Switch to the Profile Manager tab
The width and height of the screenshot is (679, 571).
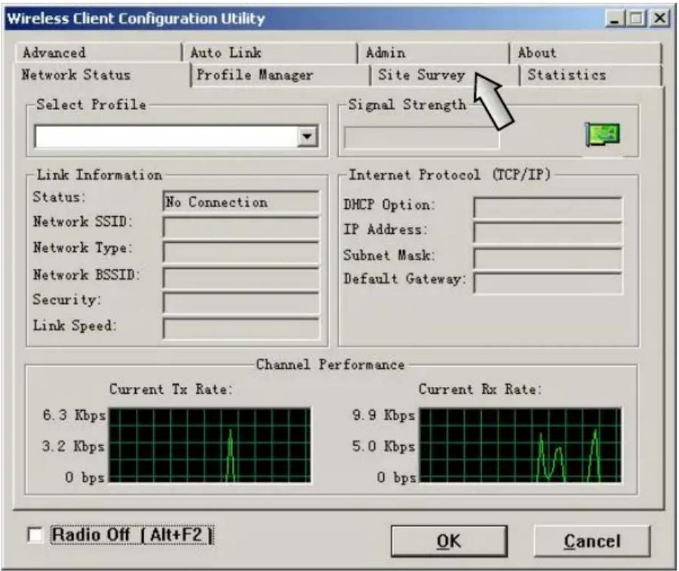pyautogui.click(x=281, y=75)
